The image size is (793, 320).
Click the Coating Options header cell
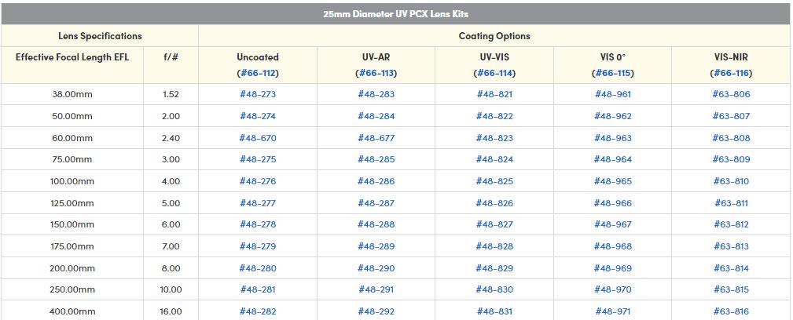tap(494, 36)
